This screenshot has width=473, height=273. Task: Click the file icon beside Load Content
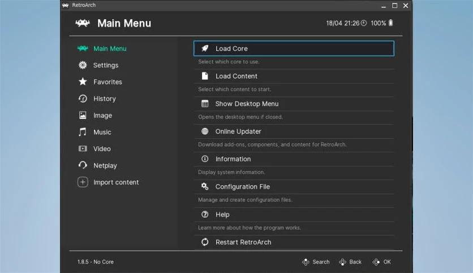tap(205, 76)
